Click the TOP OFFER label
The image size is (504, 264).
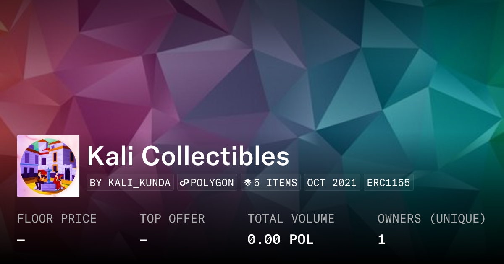172,219
